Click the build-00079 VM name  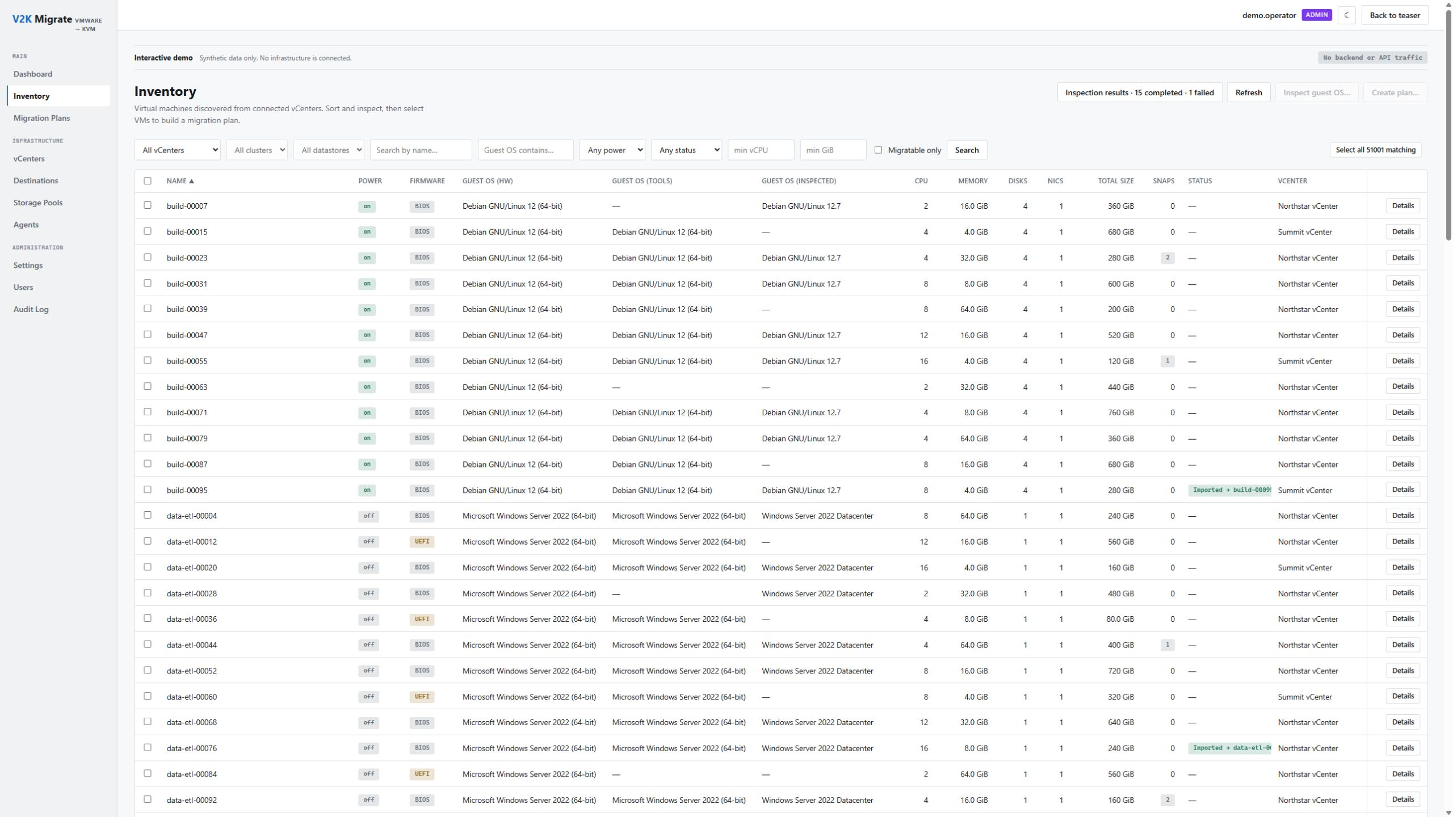tap(187, 439)
